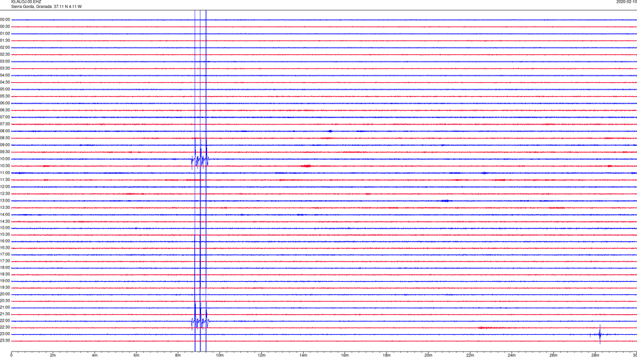Viewport: 637px width, 358px height.
Task: Select the 26m axis tick label
Action: [553, 355]
